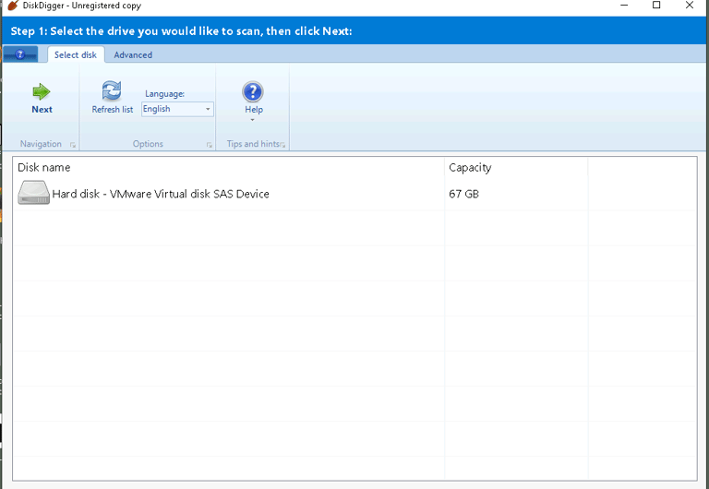Select the hard disk drive icon
Image resolution: width=709 pixels, height=489 pixels.
coord(33,193)
